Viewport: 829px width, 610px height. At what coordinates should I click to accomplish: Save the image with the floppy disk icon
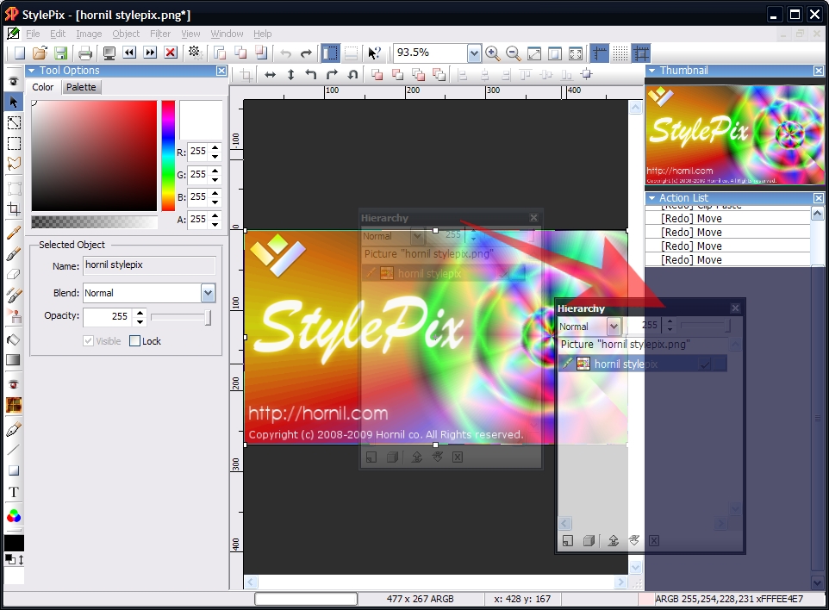click(60, 53)
